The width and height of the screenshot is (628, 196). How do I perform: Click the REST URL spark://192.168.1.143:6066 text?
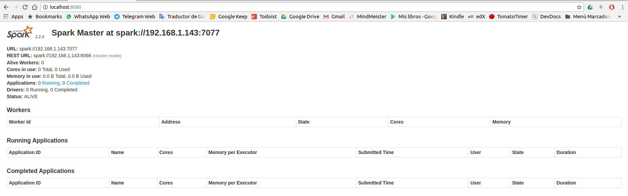(x=62, y=56)
